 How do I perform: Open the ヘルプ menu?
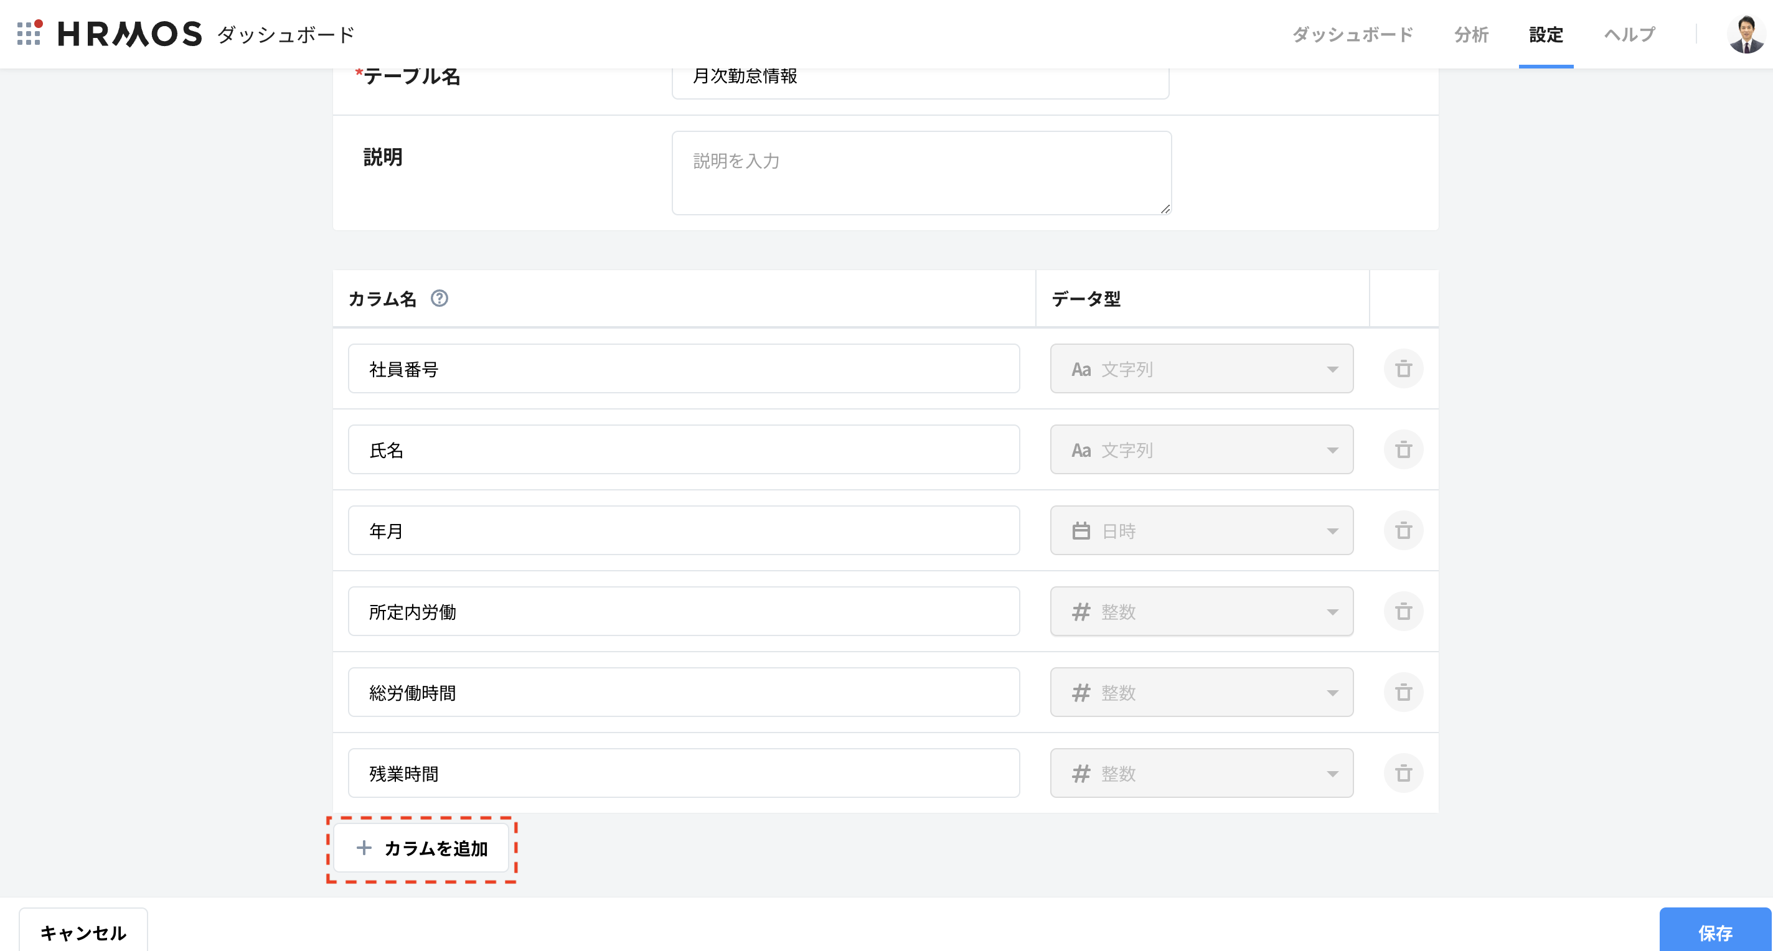tap(1629, 34)
